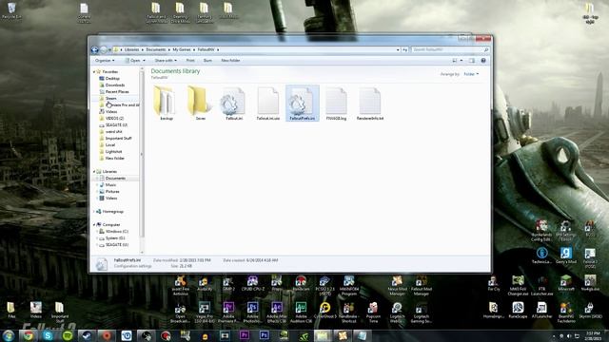
Task: Select Recent Places under Favorites
Action: pos(117,91)
